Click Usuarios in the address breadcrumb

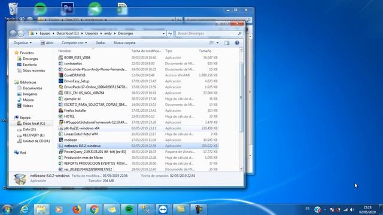pos(92,33)
